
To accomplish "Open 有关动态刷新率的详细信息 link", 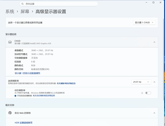I will point(44,95).
